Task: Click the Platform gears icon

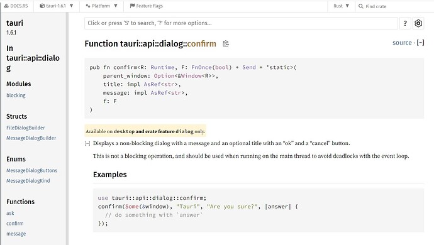Action: coord(87,6)
